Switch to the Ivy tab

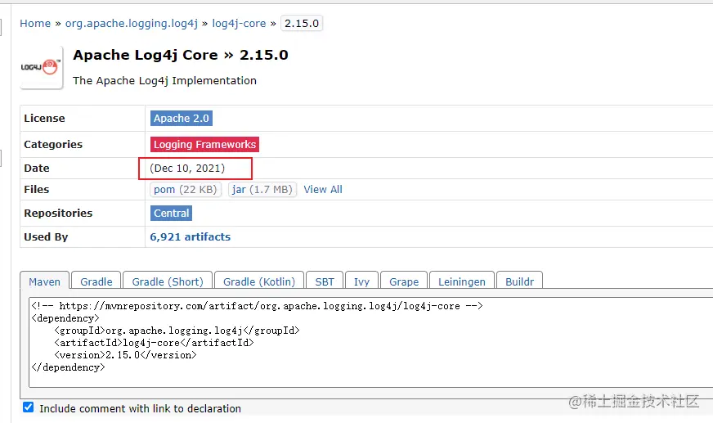(361, 281)
